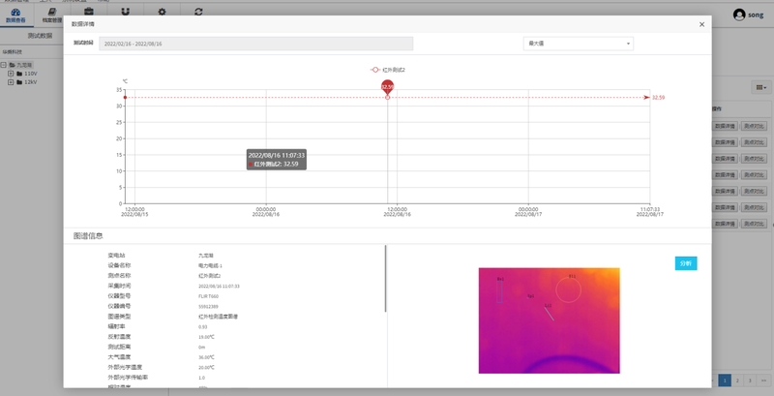Select the Li1 line on thermal image

[549, 314]
